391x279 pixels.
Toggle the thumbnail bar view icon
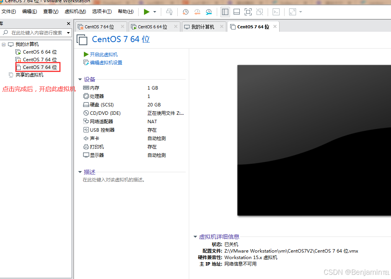coord(236,12)
